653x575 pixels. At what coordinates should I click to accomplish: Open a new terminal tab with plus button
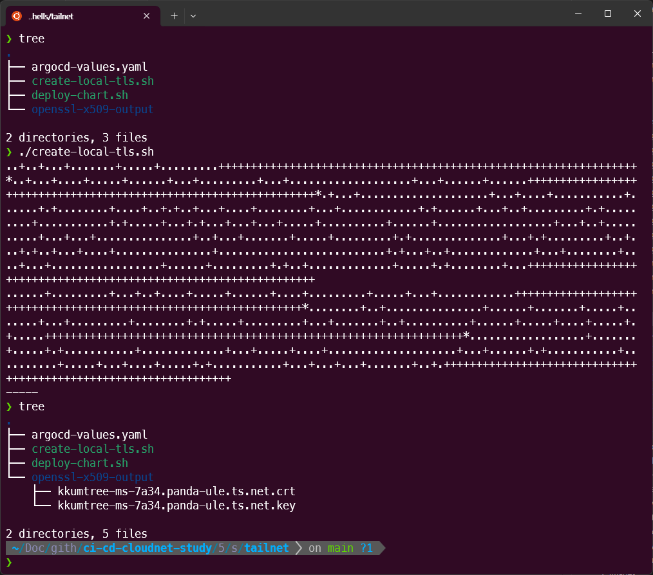click(174, 16)
